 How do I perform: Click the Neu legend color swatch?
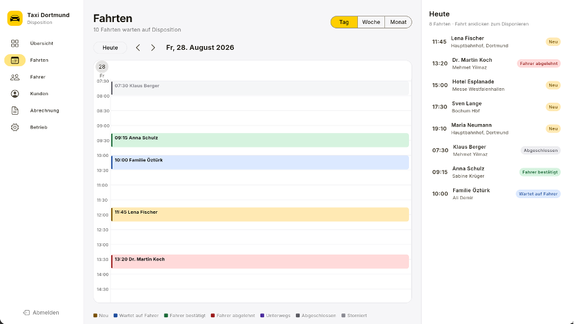(95, 316)
